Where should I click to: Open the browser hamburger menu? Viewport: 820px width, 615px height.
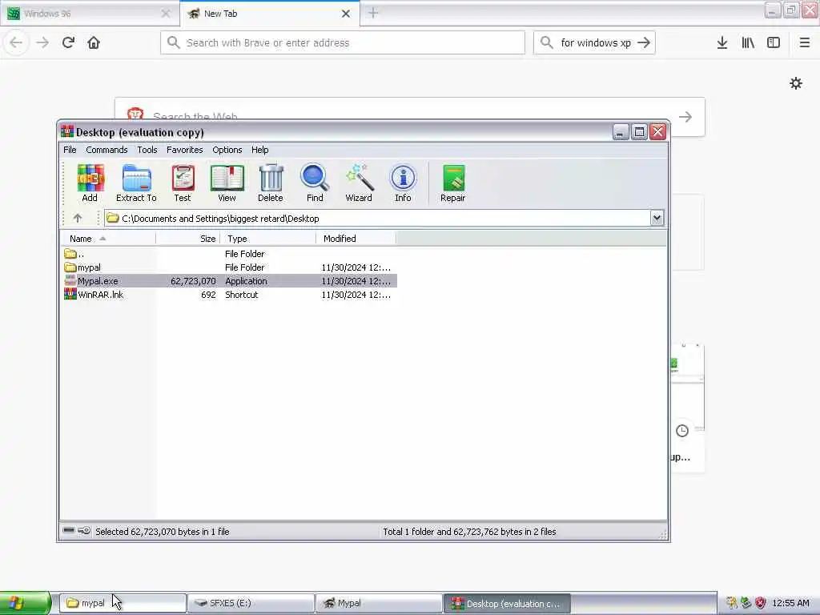pos(805,42)
